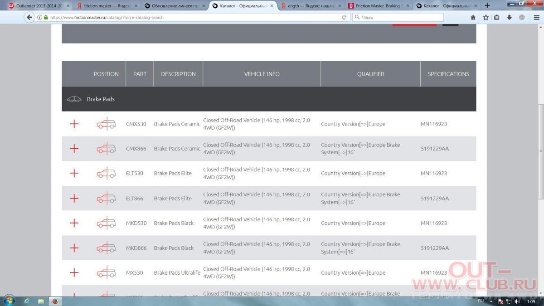The width and height of the screenshot is (544, 306).
Task: Click the vehicle position icon for MKD530
Action: [x=106, y=223]
